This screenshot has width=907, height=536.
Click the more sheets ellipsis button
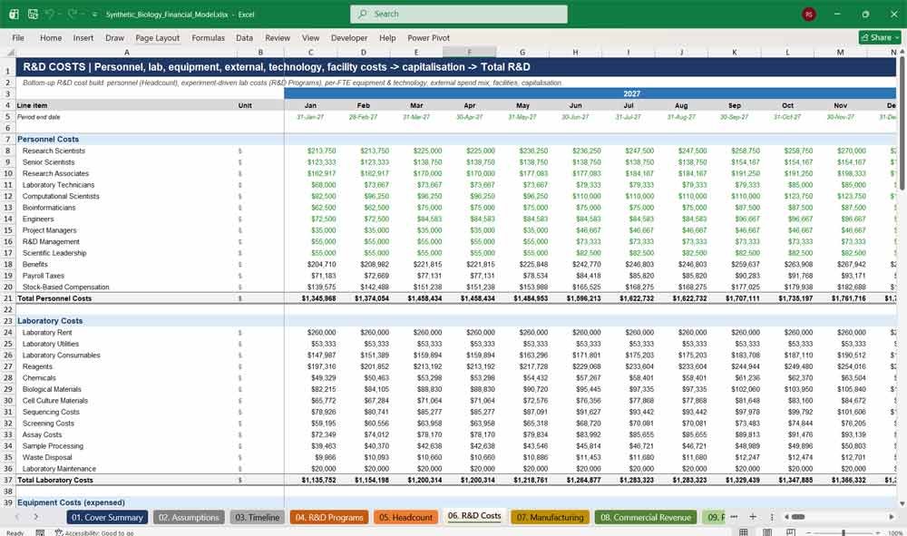(734, 516)
